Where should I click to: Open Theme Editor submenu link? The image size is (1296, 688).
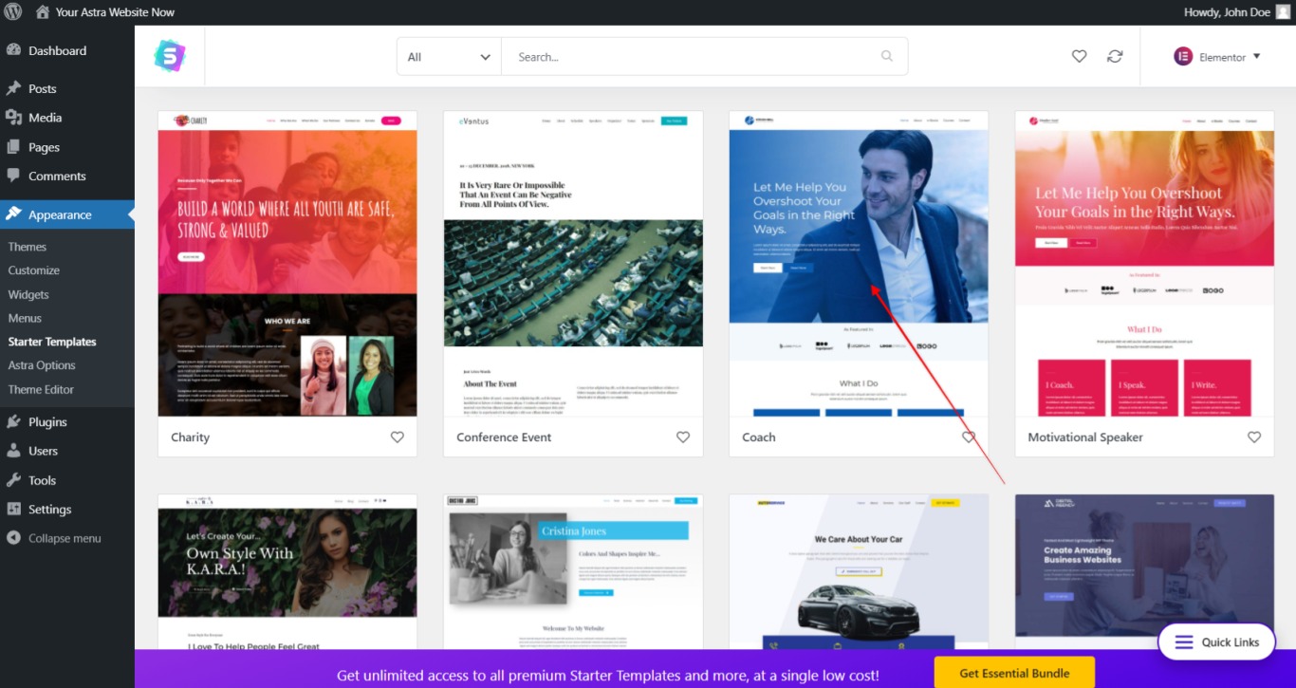[x=41, y=389]
